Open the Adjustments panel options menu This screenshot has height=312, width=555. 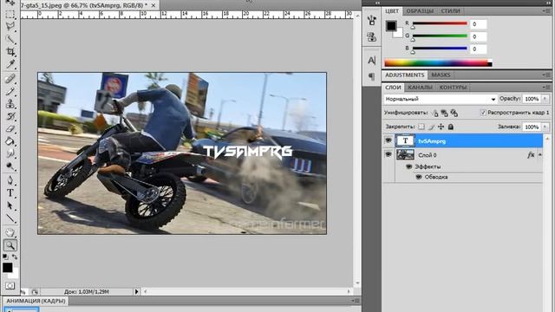(546, 75)
